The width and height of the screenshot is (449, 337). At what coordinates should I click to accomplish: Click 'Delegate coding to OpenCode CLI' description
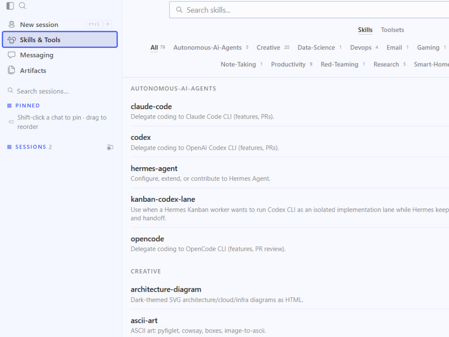(208, 249)
